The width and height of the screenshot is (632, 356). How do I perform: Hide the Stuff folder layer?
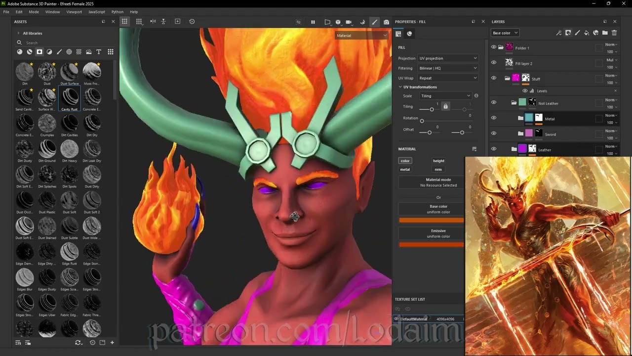pos(493,78)
